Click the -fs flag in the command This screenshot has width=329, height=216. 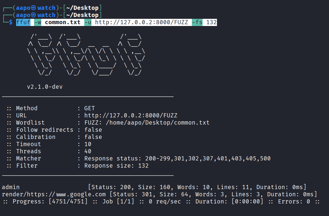[197, 22]
